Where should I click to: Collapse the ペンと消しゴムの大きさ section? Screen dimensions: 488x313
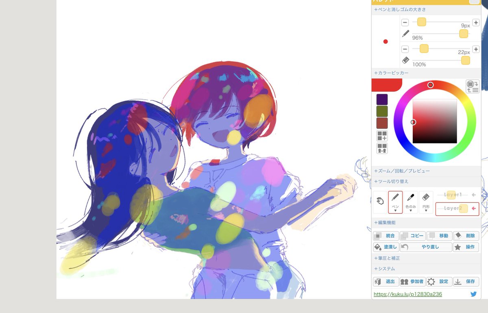426,9
